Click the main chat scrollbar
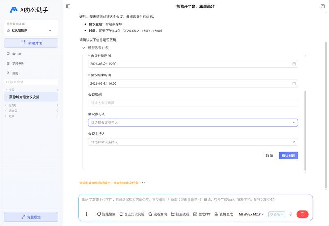Image resolution: width=329 pixels, height=226 pixels. (326, 115)
